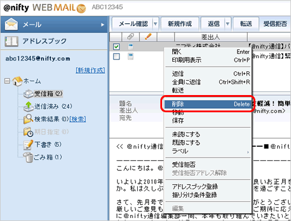Image resolution: width=291 pixels, height=221 pixels.
Task: Expand the ラベル submenu arrow
Action: (248, 152)
